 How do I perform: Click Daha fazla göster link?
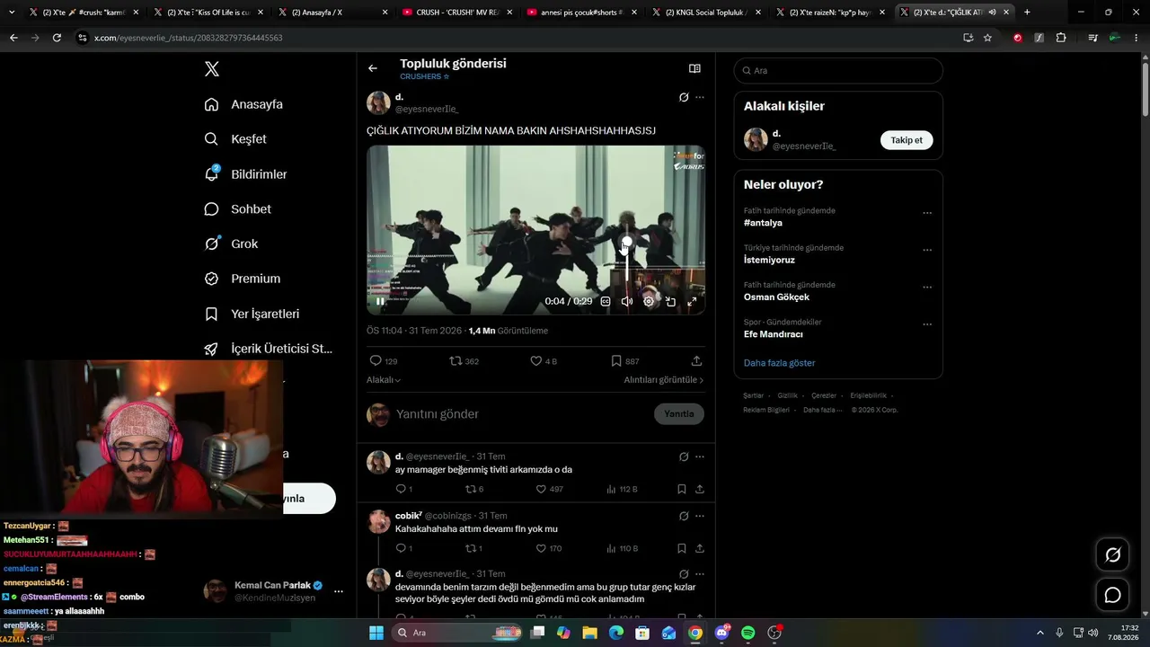(x=780, y=363)
